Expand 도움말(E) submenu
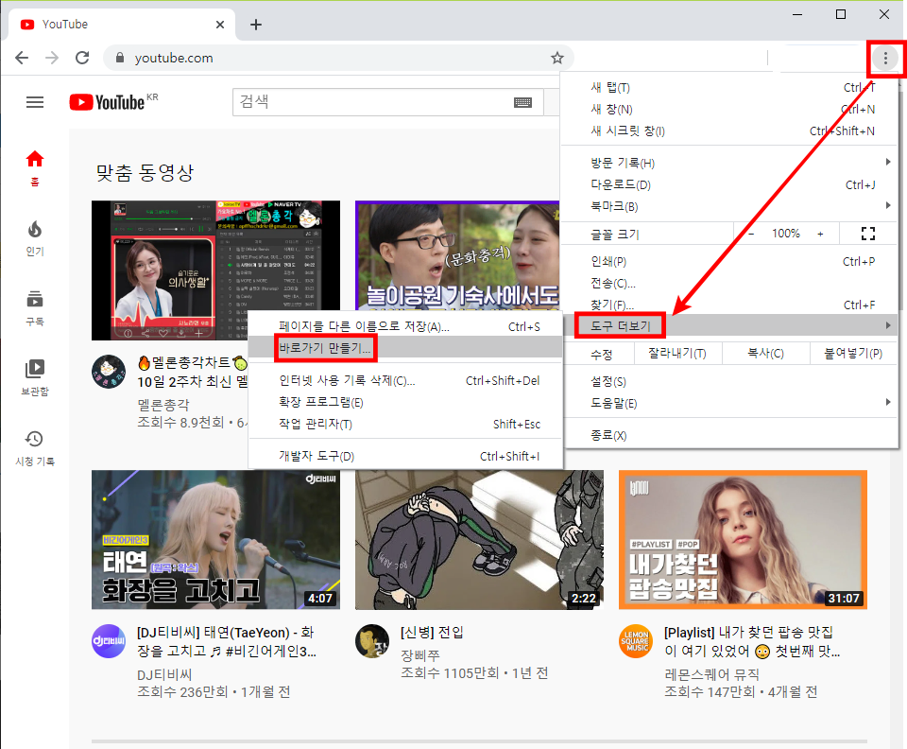The image size is (907, 749). pos(729,404)
